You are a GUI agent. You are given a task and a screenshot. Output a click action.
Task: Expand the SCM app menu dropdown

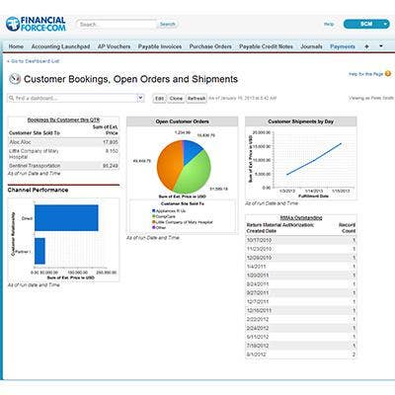tap(385, 24)
